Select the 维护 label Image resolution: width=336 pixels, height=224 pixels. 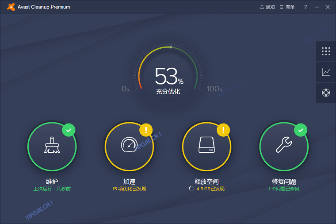point(52,182)
